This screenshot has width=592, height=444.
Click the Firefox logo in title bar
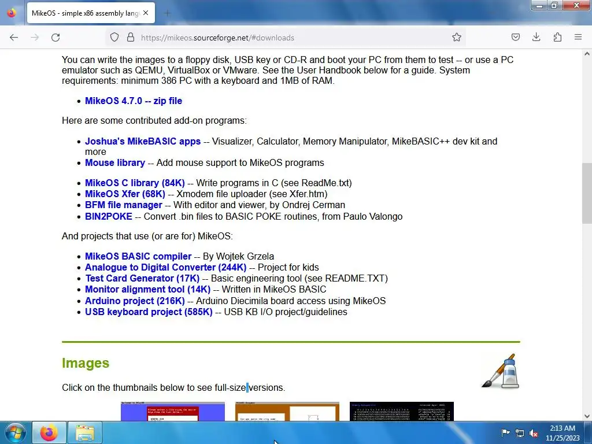12,13
